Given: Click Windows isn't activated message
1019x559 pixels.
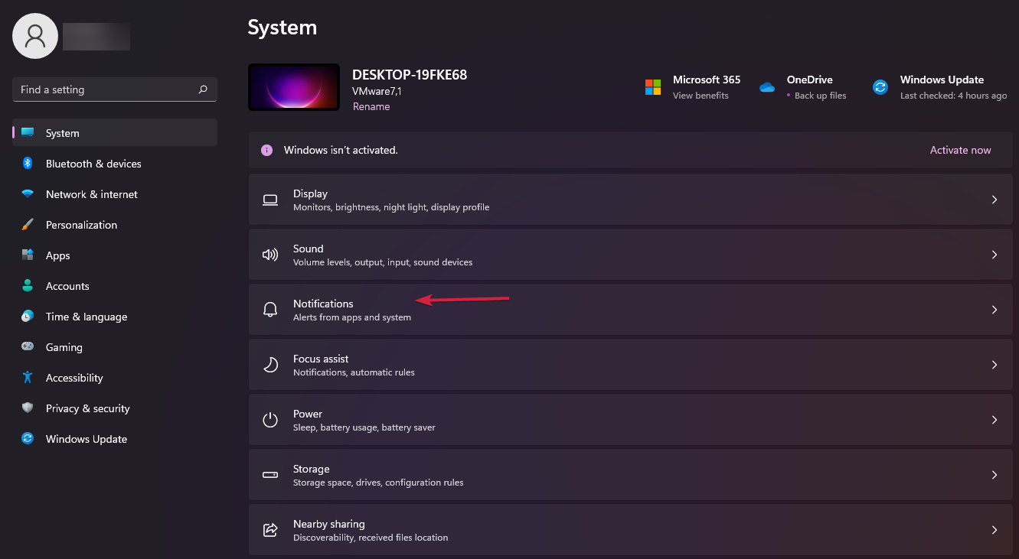Looking at the screenshot, I should [x=341, y=150].
